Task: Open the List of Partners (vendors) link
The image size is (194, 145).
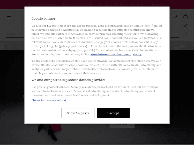Action: click(49, 100)
